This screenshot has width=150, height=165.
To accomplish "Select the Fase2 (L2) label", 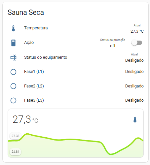I will click(34, 86).
